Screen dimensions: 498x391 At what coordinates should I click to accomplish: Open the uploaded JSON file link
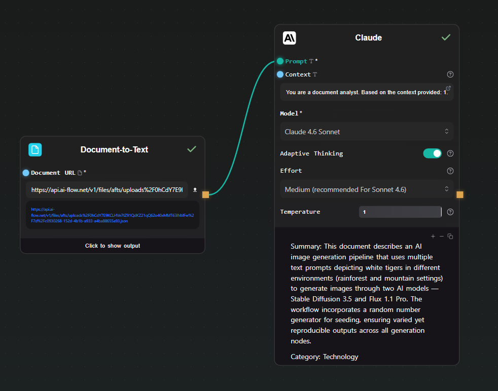(113, 215)
